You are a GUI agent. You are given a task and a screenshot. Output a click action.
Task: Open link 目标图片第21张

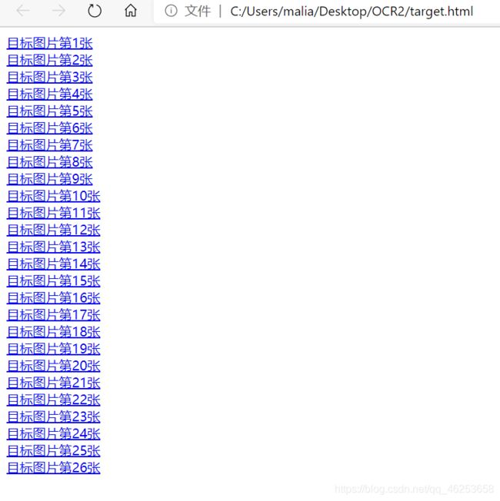(53, 383)
